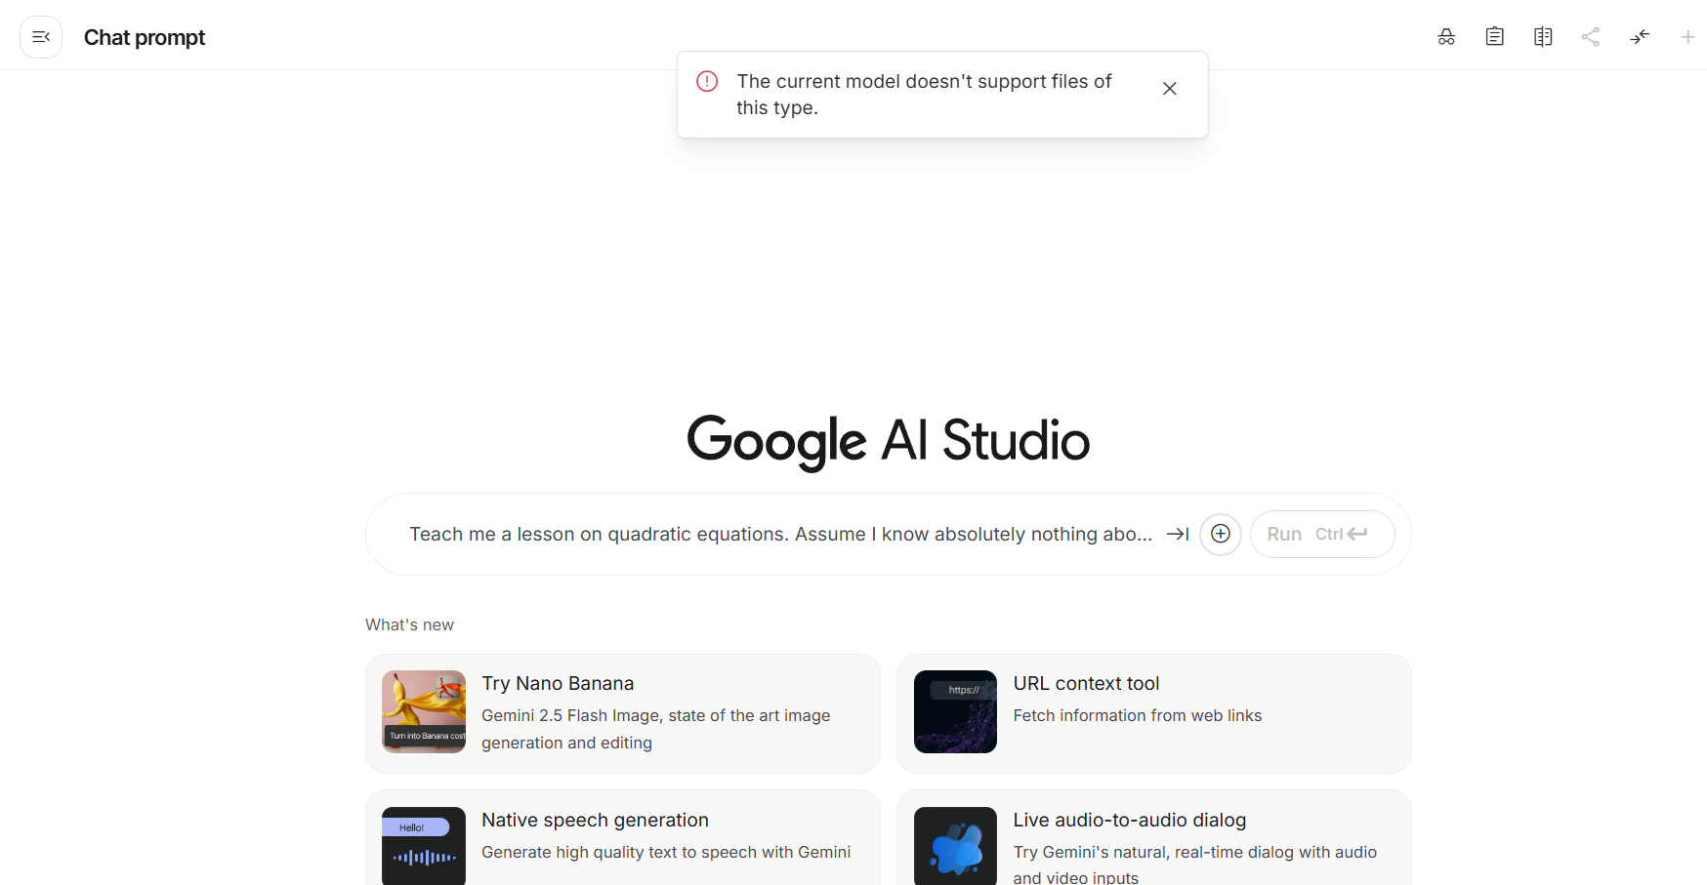Click the error message text about unsupported files

pyautogui.click(x=924, y=95)
